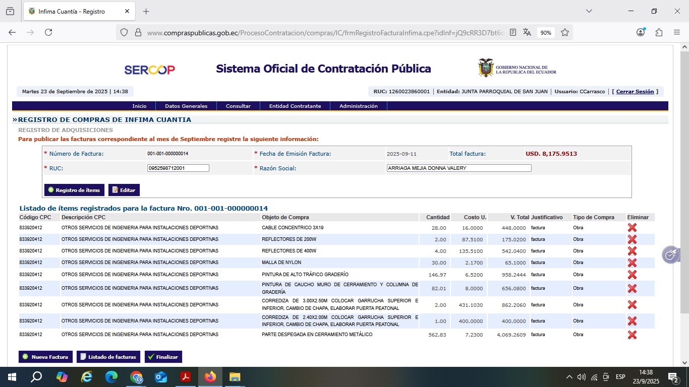The height and width of the screenshot is (387, 689).
Task: Open Firefox reader view icon
Action: click(x=513, y=32)
